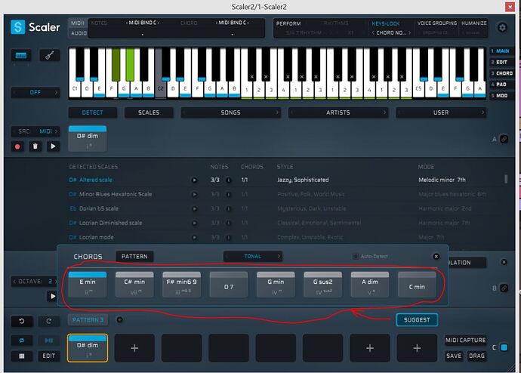Click the SAVE button
This screenshot has width=521, height=373.
coord(454,356)
